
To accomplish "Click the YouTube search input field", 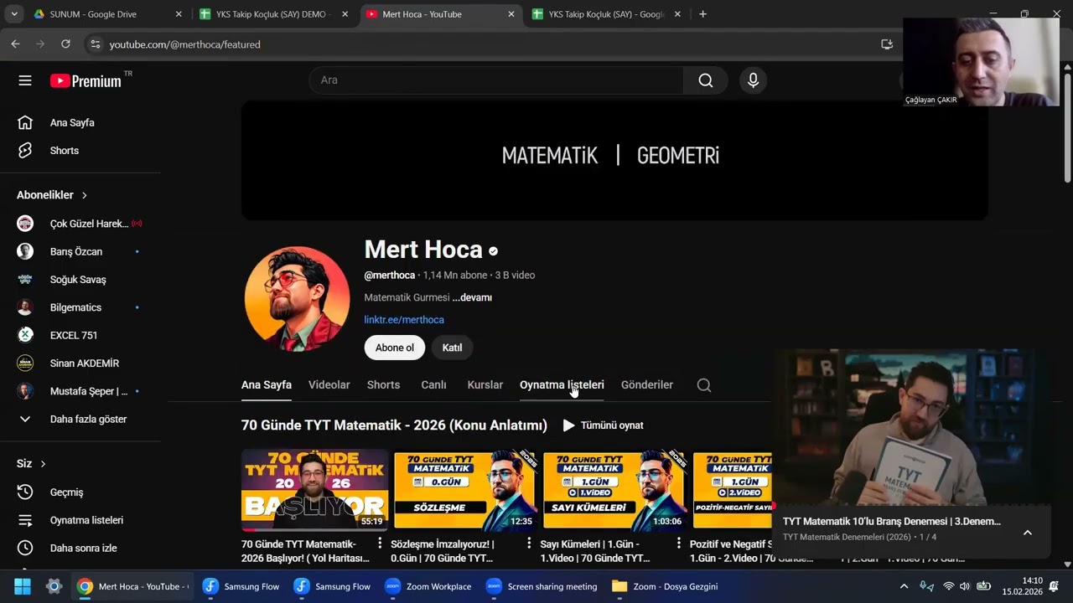I will point(496,80).
